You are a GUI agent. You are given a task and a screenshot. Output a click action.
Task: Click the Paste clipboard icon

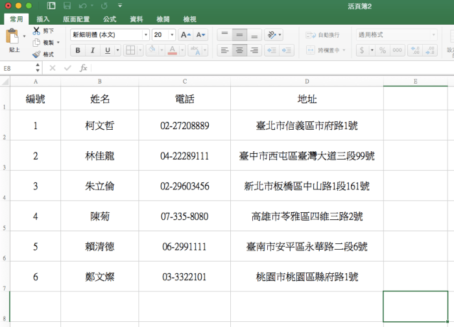[x=12, y=36]
